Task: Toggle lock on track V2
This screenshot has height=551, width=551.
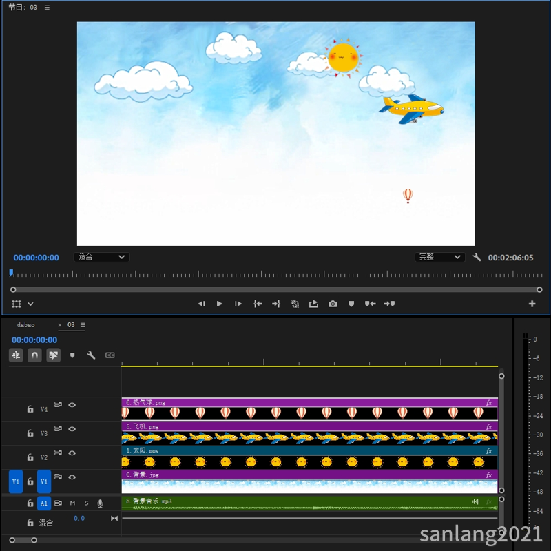Action: tap(30, 457)
